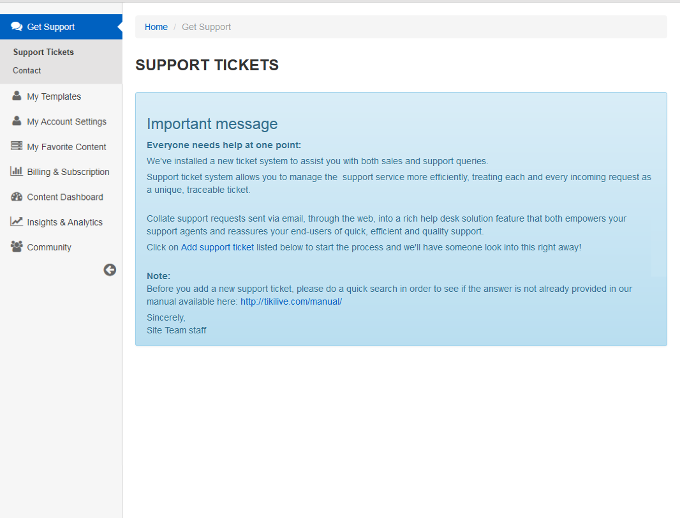Viewport: 680px width, 518px height.
Task: Click the My Templates user icon
Action: [17, 96]
